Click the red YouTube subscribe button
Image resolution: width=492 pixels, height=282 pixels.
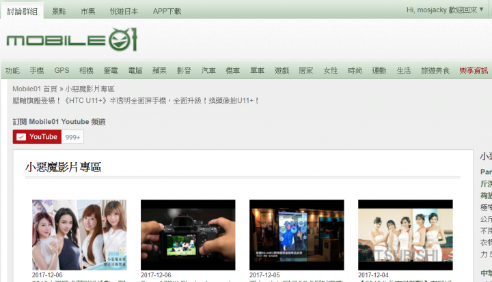coord(37,137)
